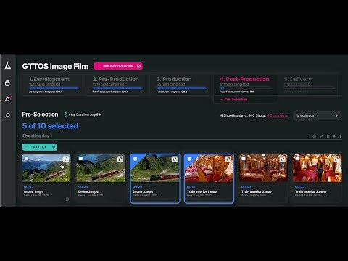
Task: Select the Drone 2.mp4 checkbox
Action: pos(80,159)
